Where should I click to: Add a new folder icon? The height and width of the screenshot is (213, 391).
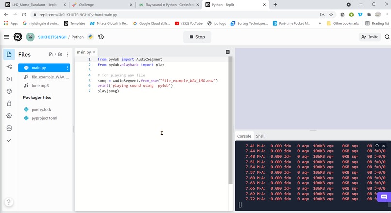click(60, 54)
